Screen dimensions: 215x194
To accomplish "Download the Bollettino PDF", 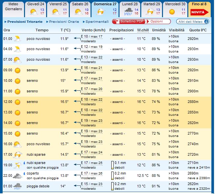I will point(129,21).
